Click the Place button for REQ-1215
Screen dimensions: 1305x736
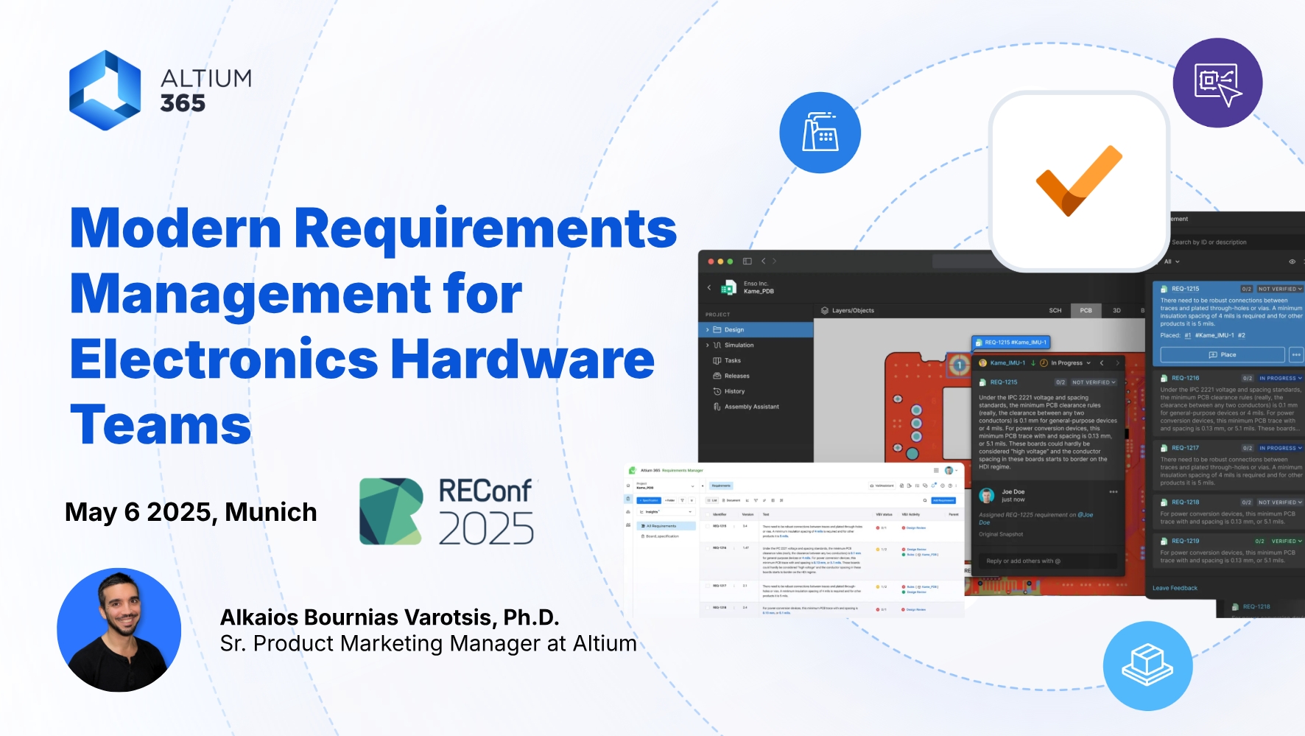pyautogui.click(x=1223, y=354)
